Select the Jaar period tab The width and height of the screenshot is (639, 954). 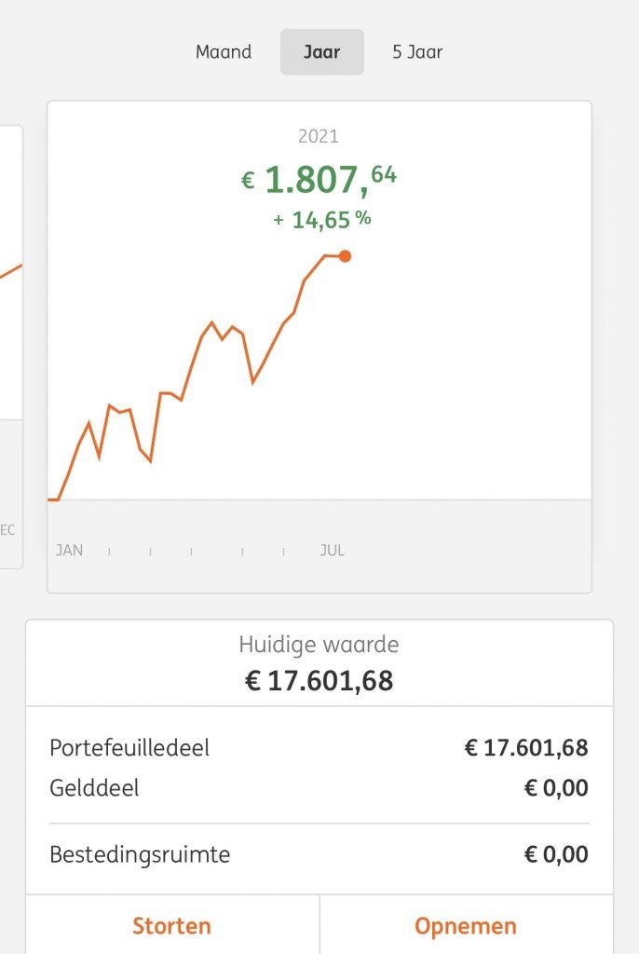pos(322,52)
